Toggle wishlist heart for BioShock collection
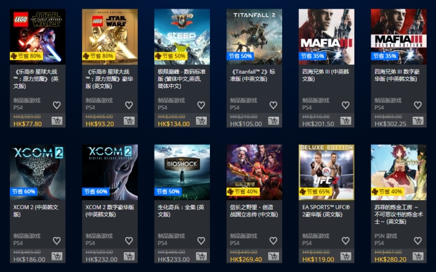Screen dimensions: 436x272 tap(201, 241)
